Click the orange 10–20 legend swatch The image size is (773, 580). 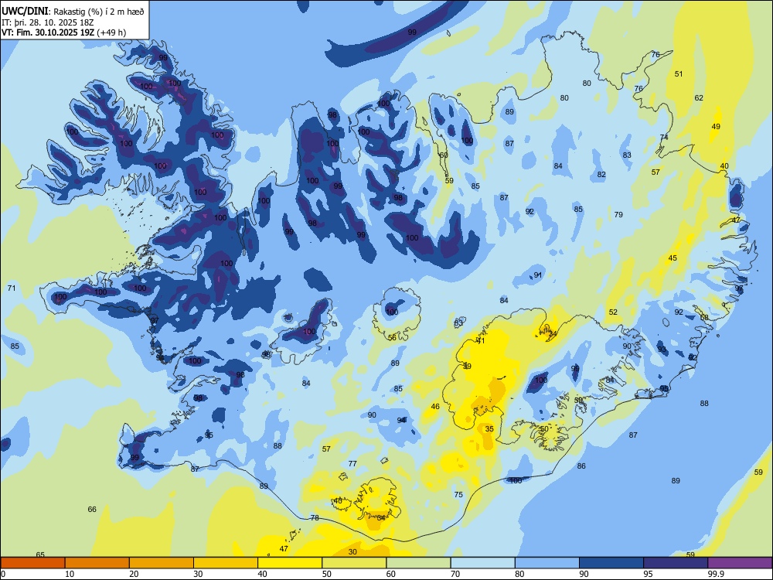(x=97, y=563)
